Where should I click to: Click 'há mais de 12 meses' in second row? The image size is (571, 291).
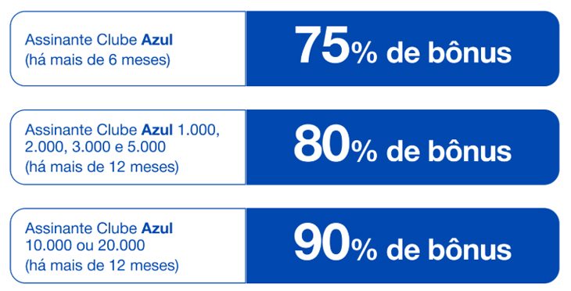(102, 167)
